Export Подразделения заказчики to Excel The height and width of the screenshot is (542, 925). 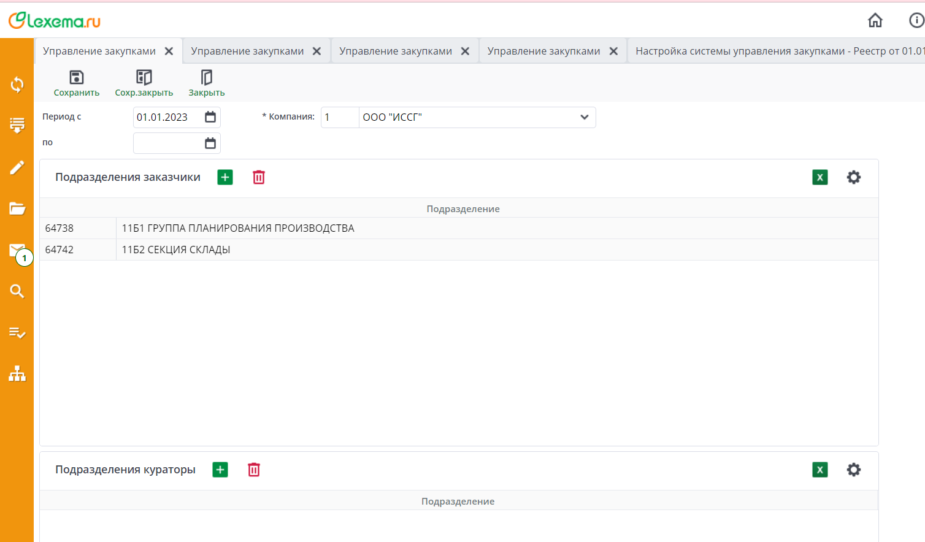820,177
